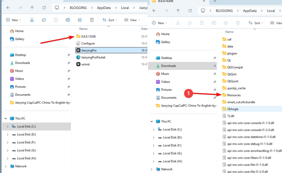
Task: Collapse This PC in right window sidebar
Action: [x=152, y=121]
